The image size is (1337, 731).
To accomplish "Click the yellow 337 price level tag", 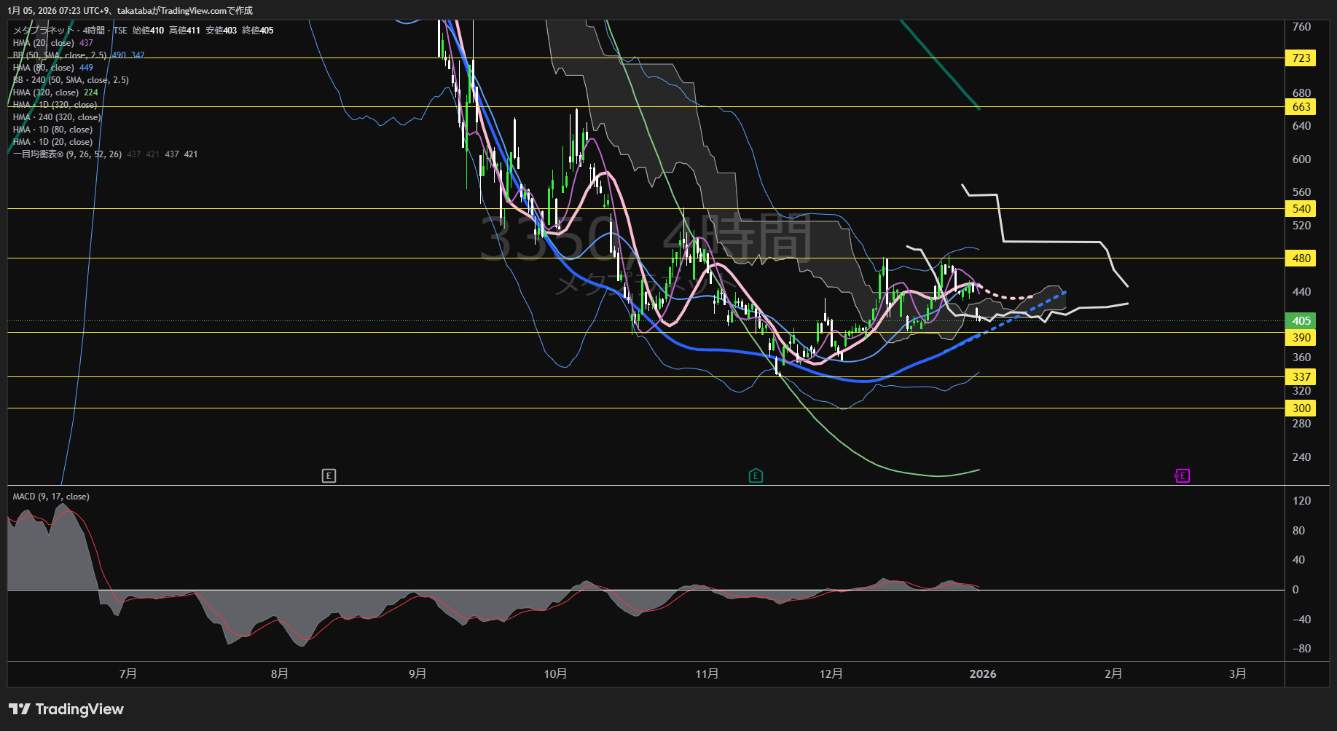I will [1301, 377].
